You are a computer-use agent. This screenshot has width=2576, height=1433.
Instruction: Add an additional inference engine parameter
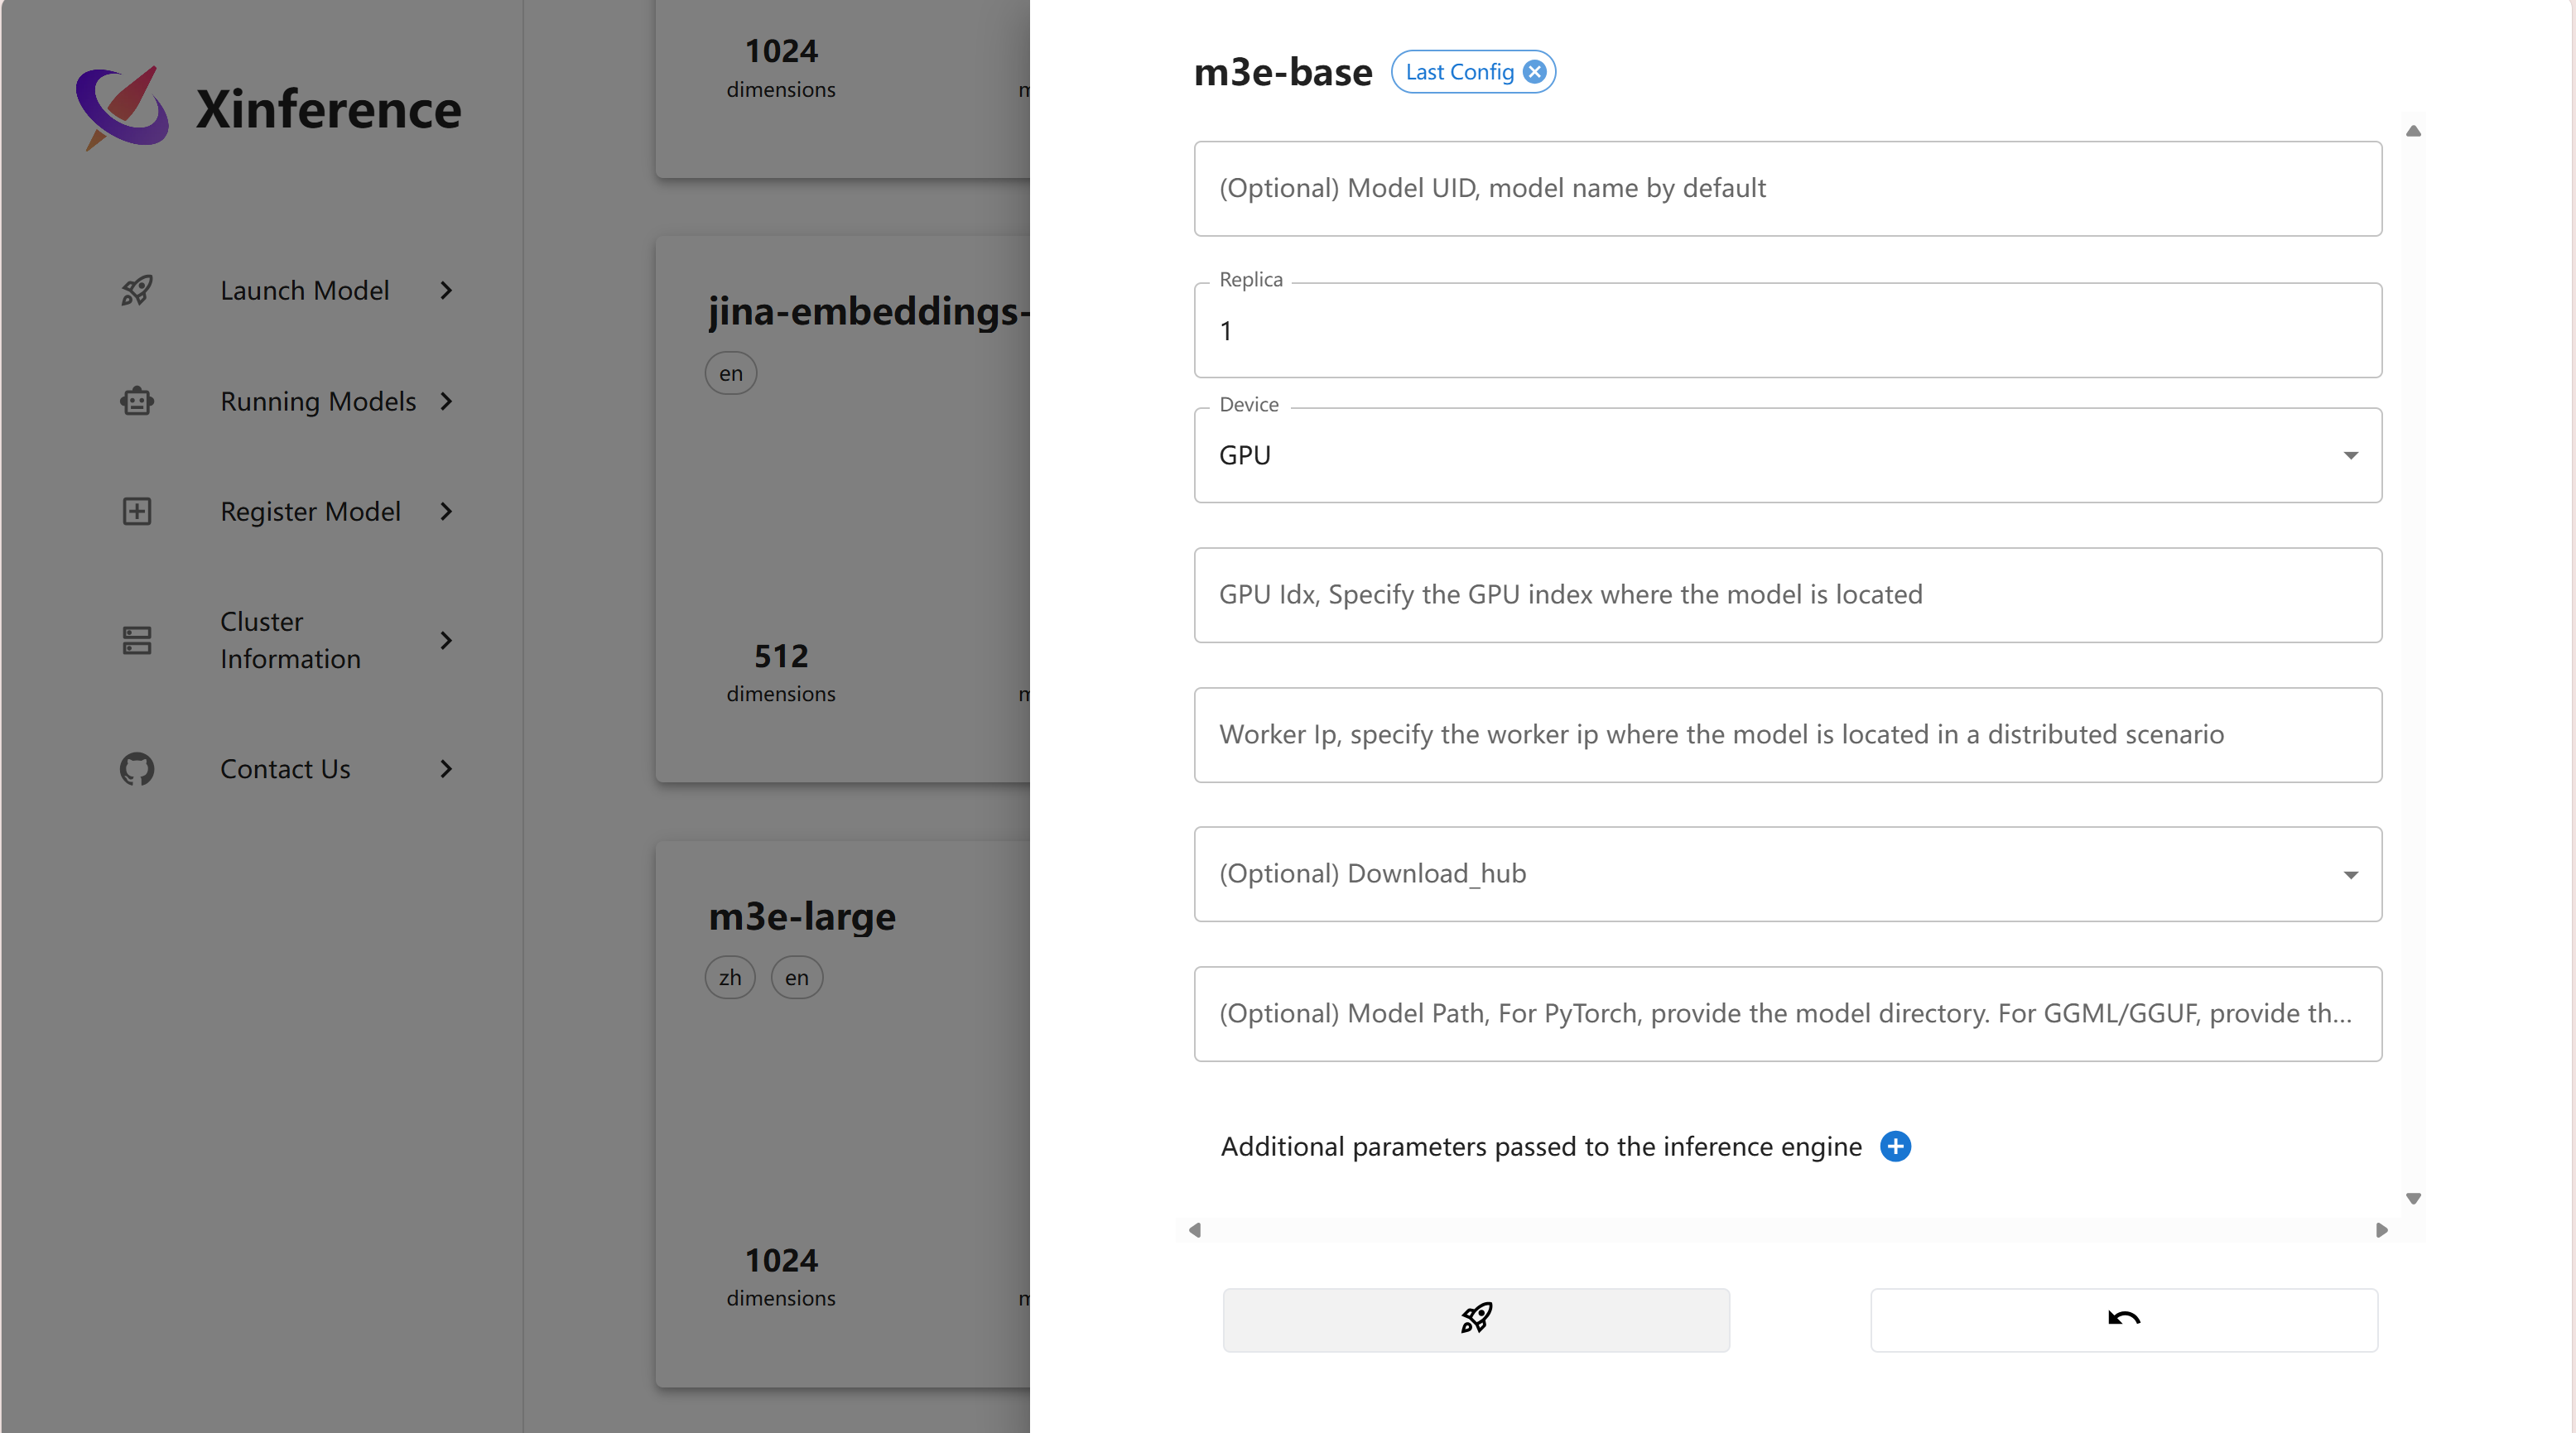pyautogui.click(x=1895, y=1146)
